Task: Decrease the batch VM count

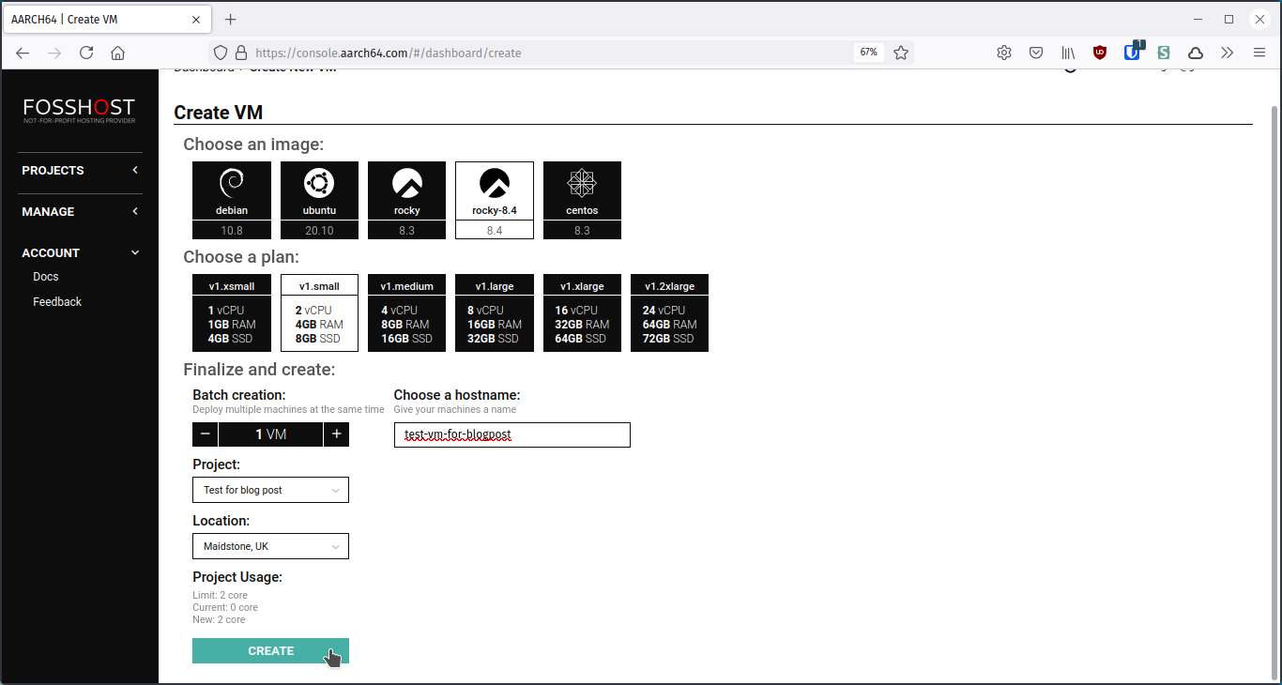Action: tap(205, 434)
